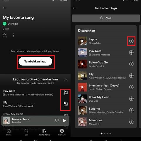Select Play Date in recommended list
Viewport: 141px width, 141px height.
9,91
